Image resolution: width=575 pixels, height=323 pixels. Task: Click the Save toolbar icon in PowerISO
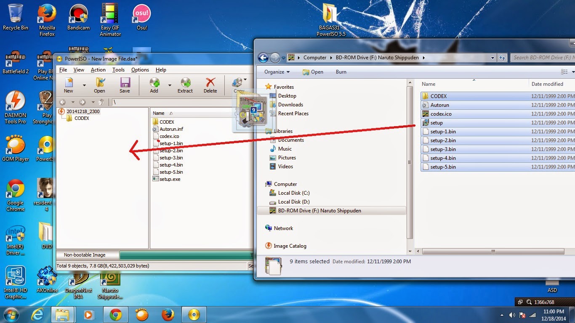click(x=125, y=85)
